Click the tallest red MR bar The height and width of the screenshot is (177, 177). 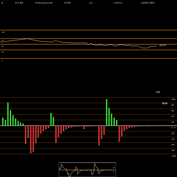pos(31,139)
